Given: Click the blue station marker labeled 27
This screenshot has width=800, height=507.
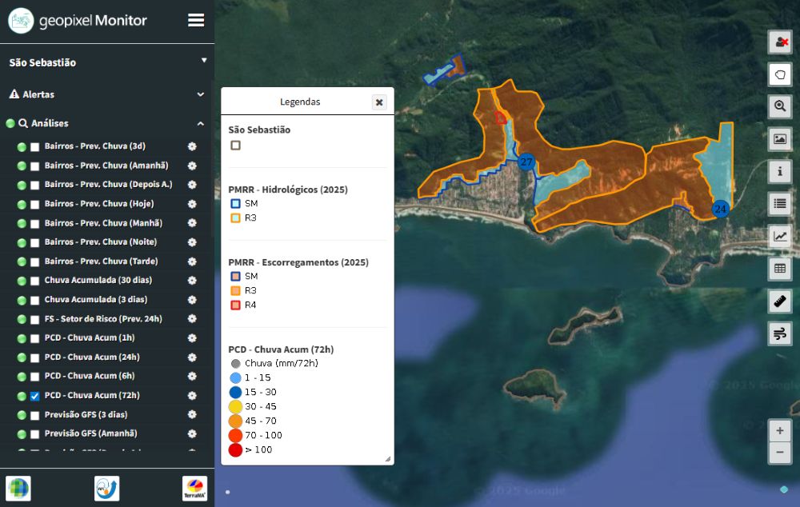Looking at the screenshot, I should (526, 162).
